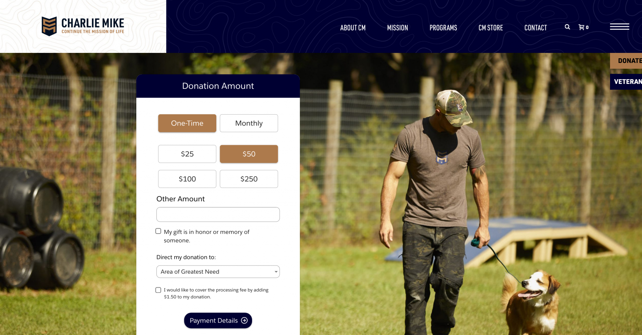Viewport: 642px width, 335px height.
Task: Open the search magnifier icon
Action: (x=567, y=27)
